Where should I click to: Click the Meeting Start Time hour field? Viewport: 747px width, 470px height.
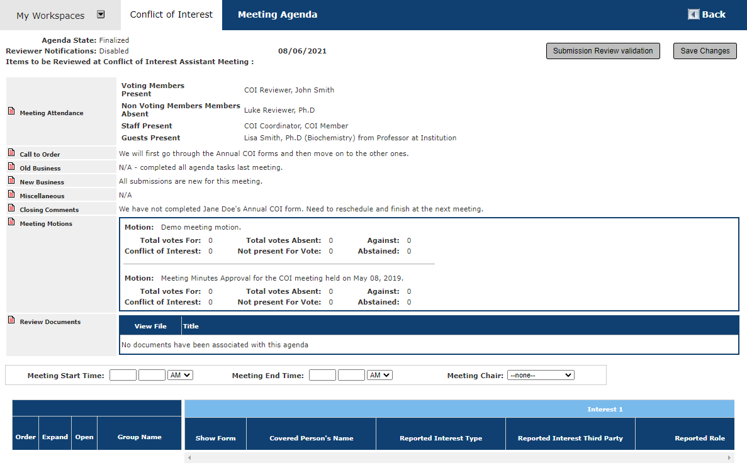pos(123,375)
